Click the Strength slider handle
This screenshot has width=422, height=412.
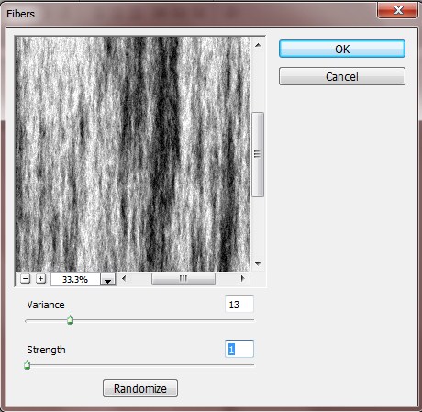click(x=28, y=365)
